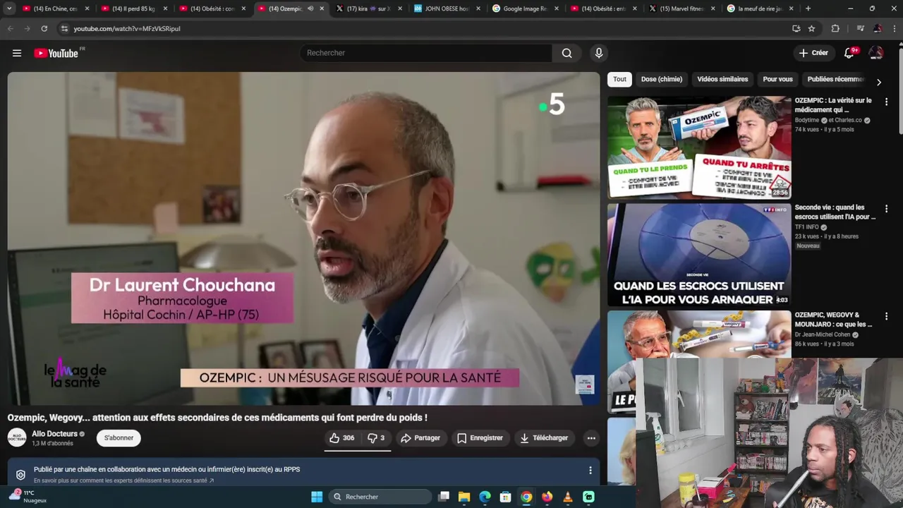The width and height of the screenshot is (903, 508).
Task: Share the video with Partager
Action: (420, 438)
